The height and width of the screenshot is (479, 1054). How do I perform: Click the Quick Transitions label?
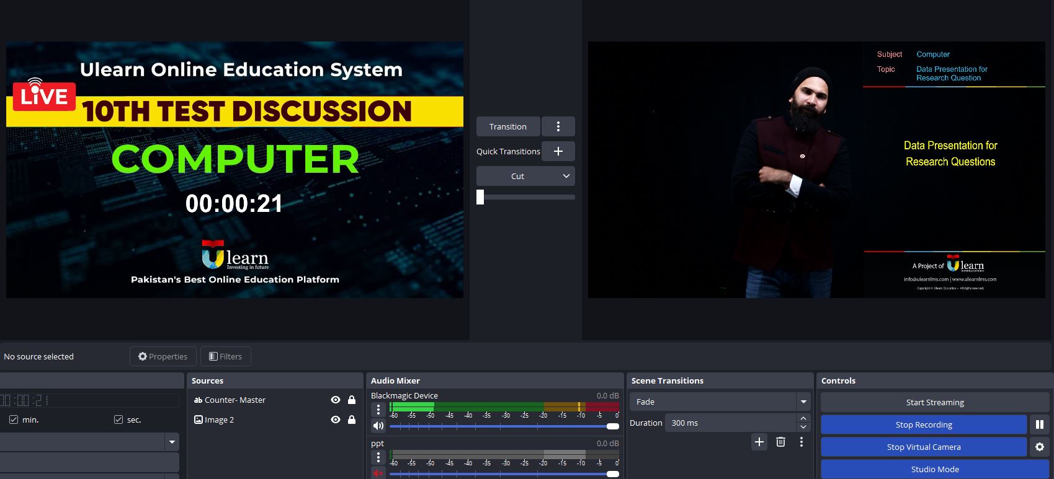(x=508, y=151)
